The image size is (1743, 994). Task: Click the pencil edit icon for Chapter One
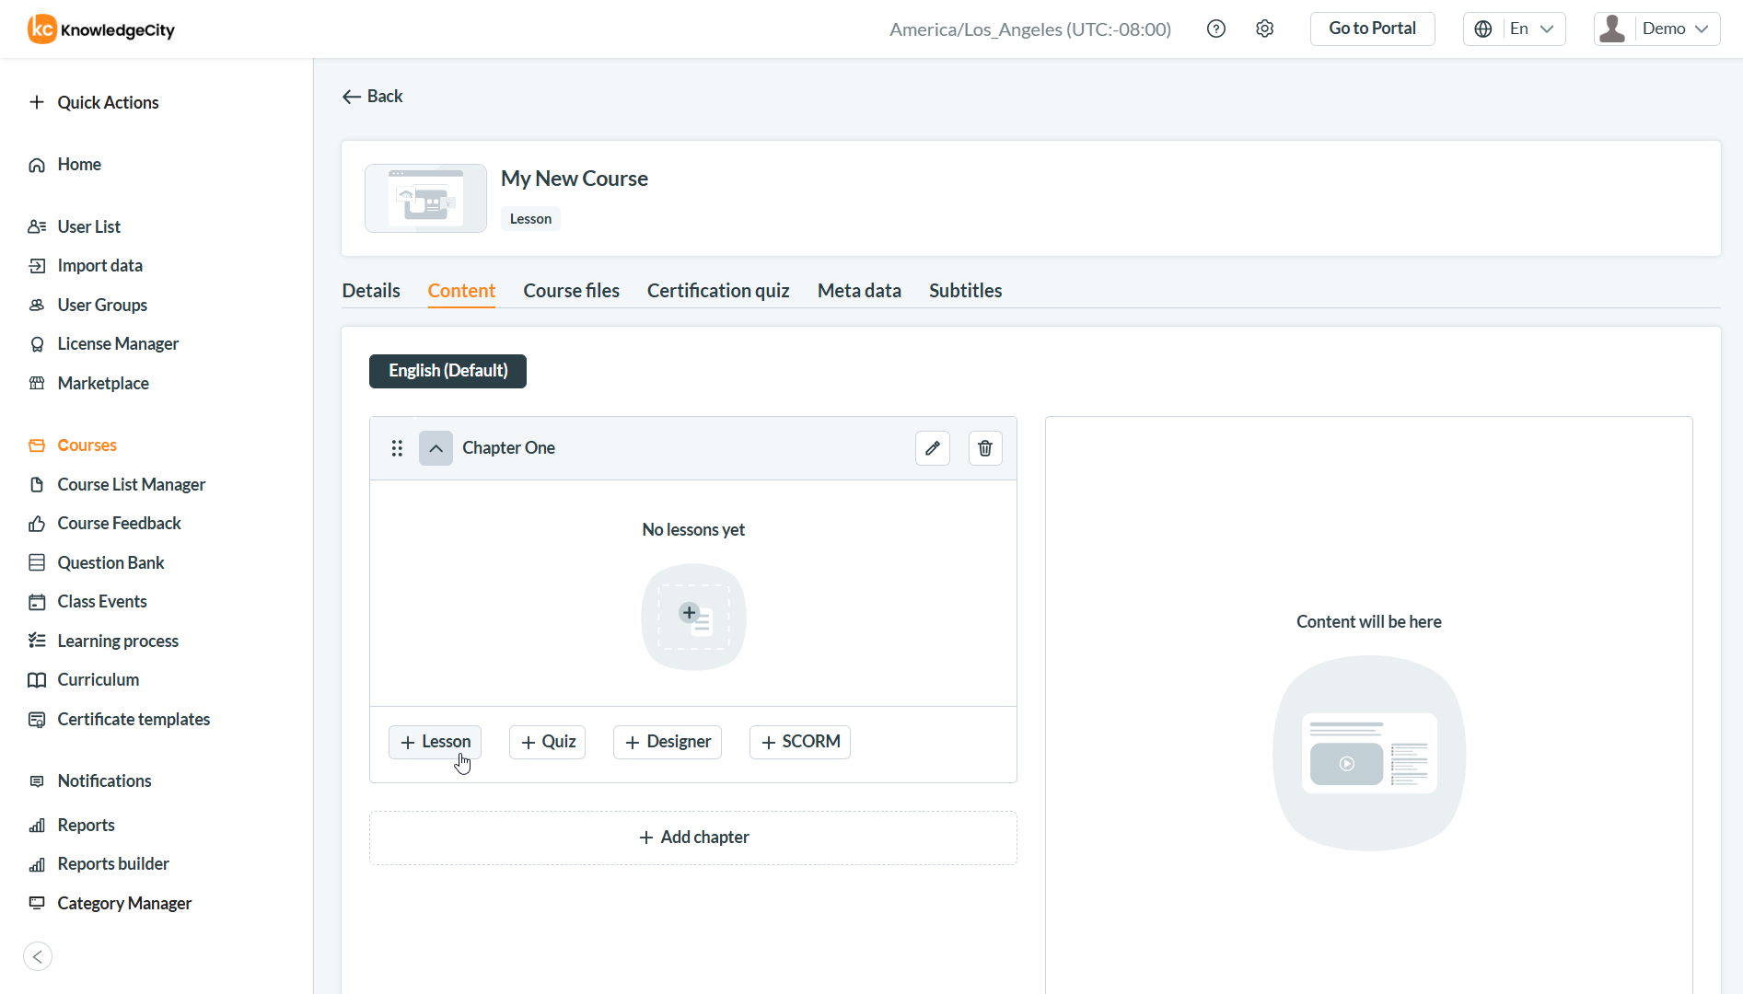click(933, 448)
